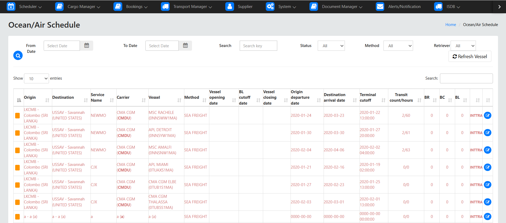This screenshot has width=506, height=223.
Task: Click the From Date Select Date field
Action: (x=62, y=46)
